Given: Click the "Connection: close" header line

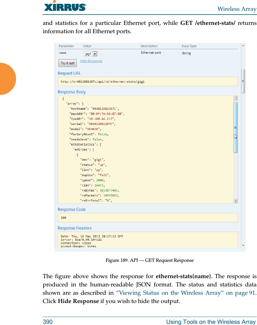Looking at the screenshot, I should pos(76,243).
